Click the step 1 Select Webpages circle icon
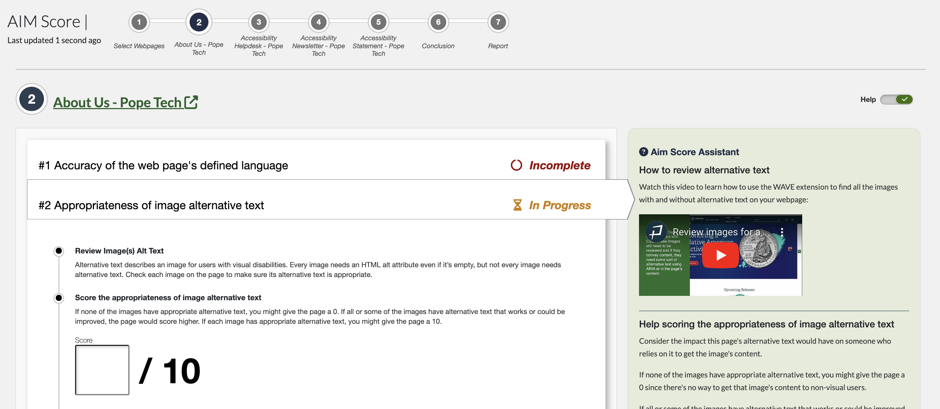This screenshot has height=409, width=940. tap(139, 23)
